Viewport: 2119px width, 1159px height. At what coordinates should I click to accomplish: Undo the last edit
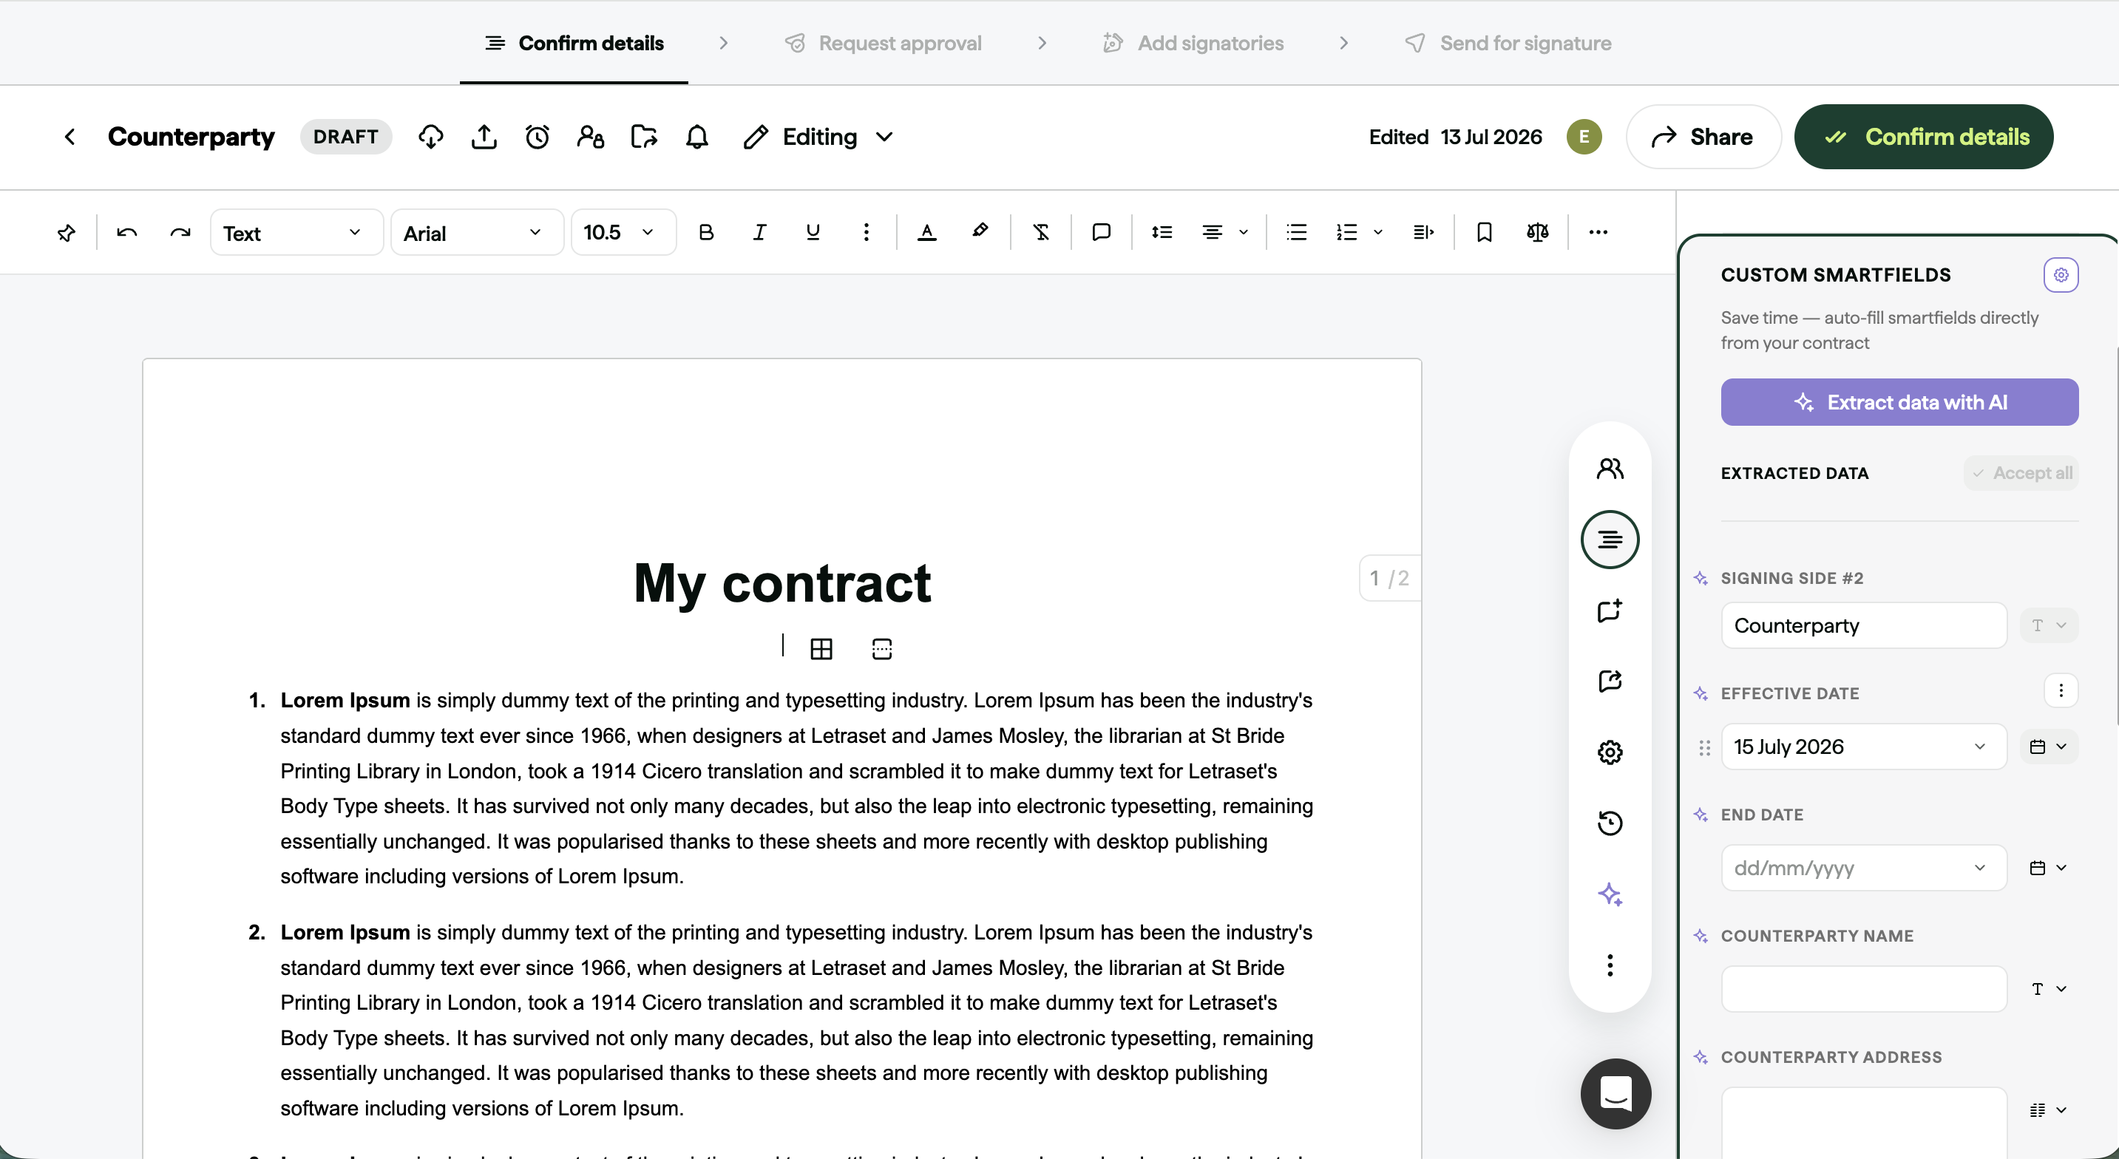[126, 233]
